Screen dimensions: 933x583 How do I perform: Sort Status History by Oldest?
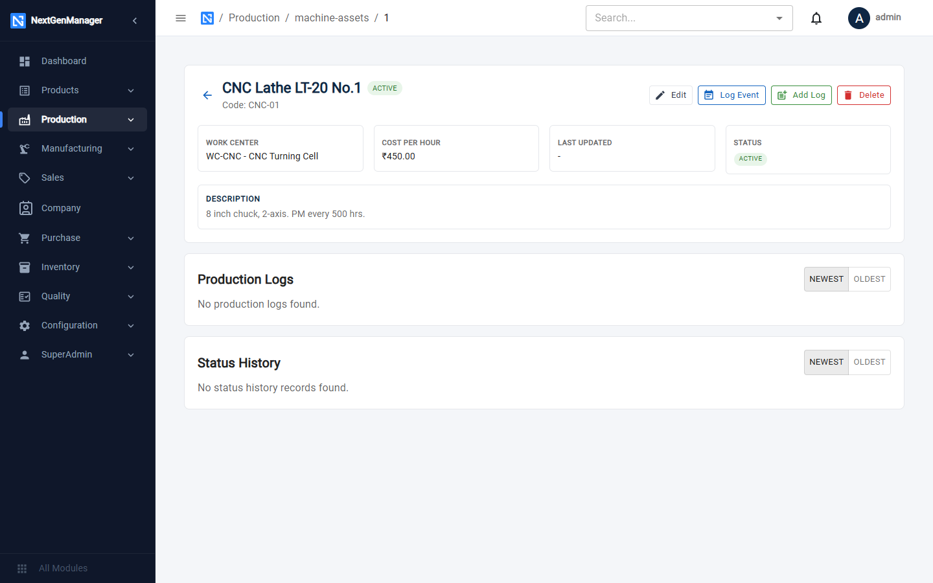(870, 362)
